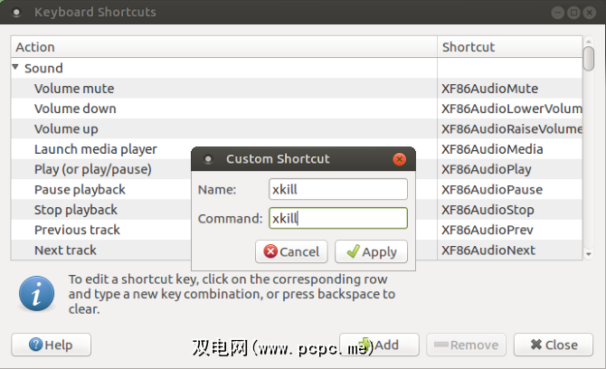606x369 pixels.
Task: Open Help for keyboard shortcuts
Action: click(51, 345)
